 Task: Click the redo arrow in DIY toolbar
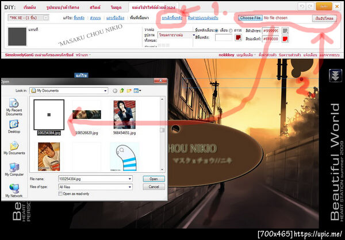click(310, 6)
